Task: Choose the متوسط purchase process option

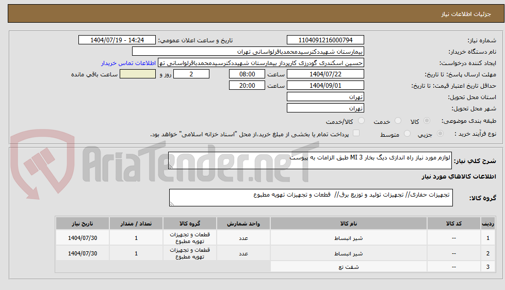Action: pos(407,134)
